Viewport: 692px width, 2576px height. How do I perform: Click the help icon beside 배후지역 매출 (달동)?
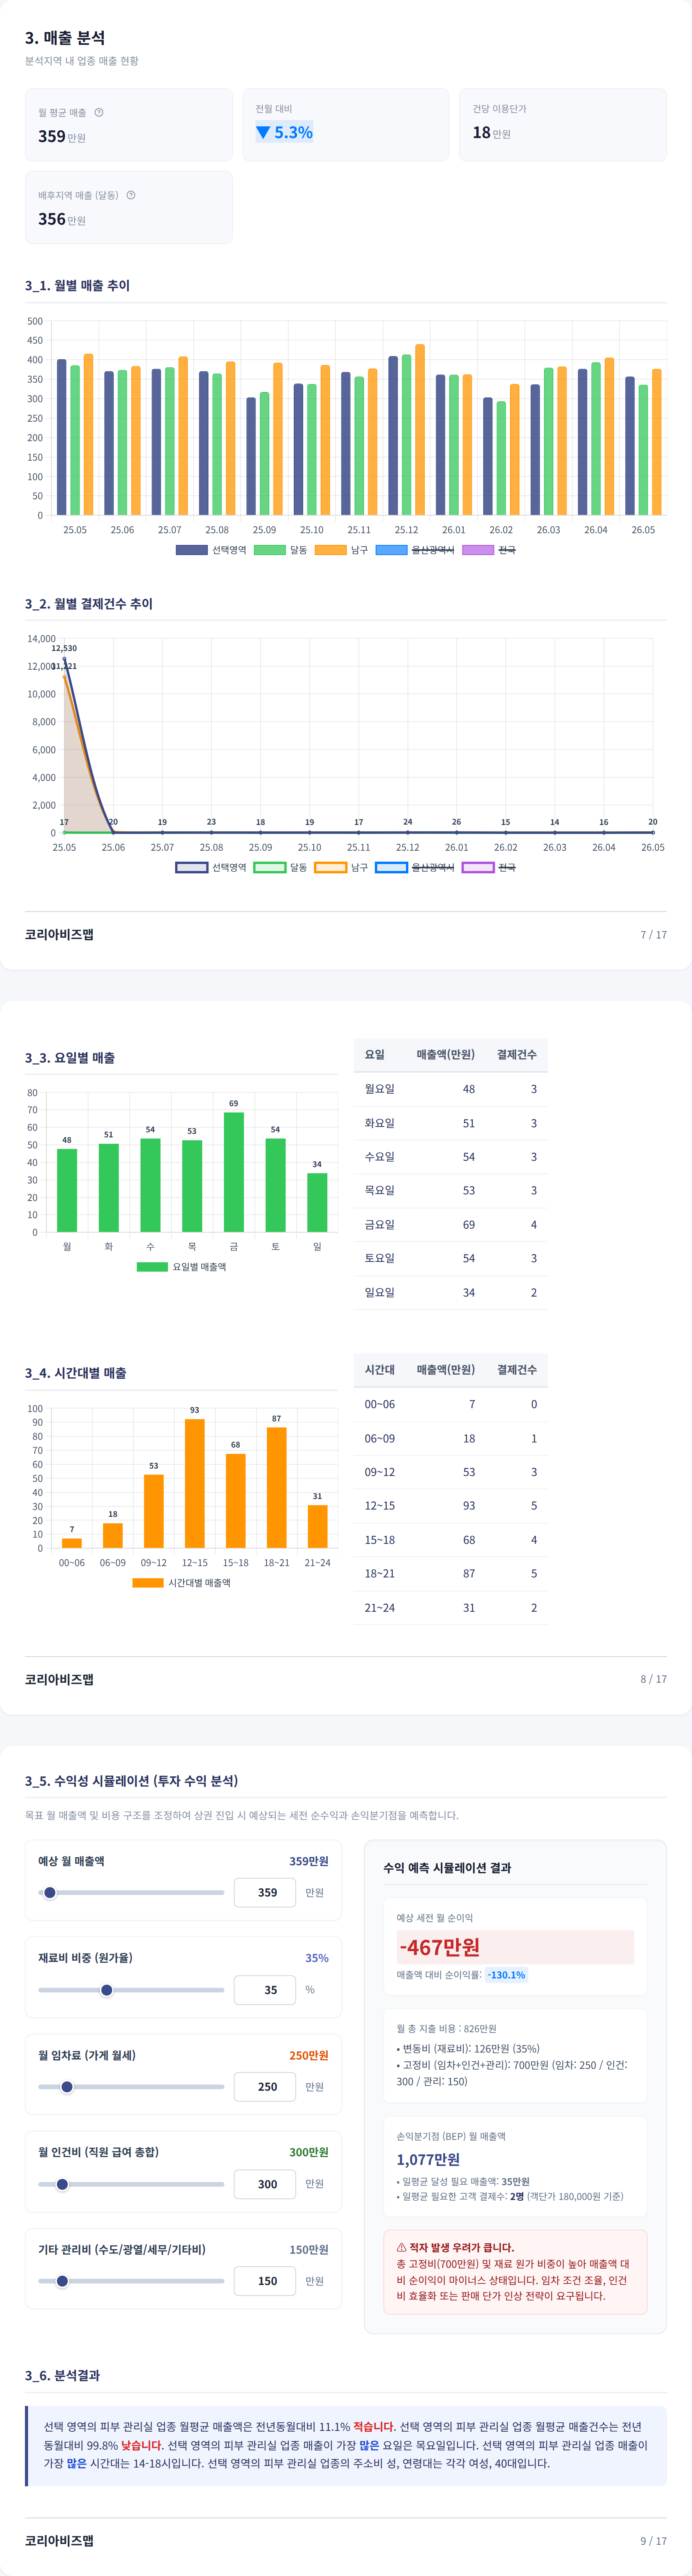131,195
